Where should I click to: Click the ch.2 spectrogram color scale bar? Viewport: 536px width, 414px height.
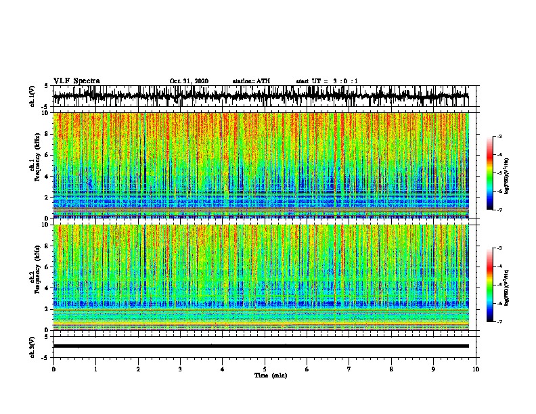(x=489, y=285)
